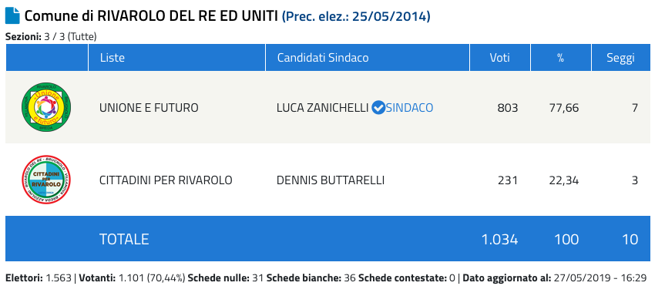665x296 pixels.
Task: Click the % column header
Action: [x=561, y=58]
